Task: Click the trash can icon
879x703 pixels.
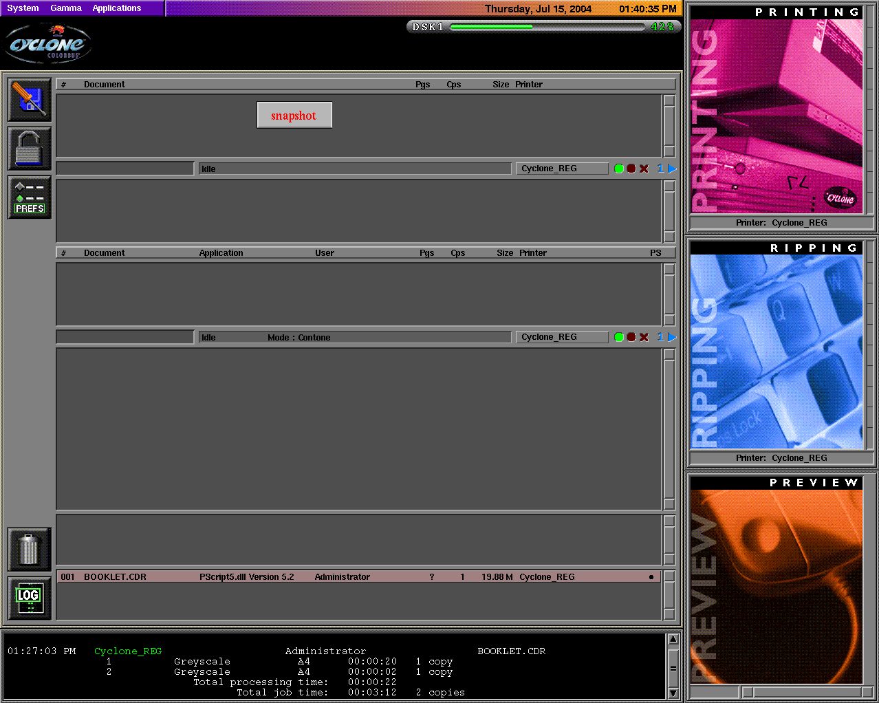Action: click(30, 549)
